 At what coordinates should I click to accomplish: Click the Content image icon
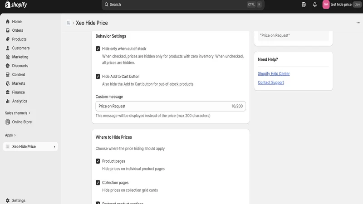coord(8,74)
